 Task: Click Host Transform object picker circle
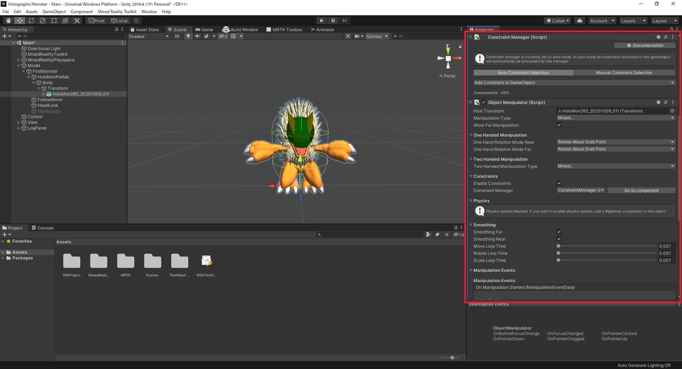(672, 111)
